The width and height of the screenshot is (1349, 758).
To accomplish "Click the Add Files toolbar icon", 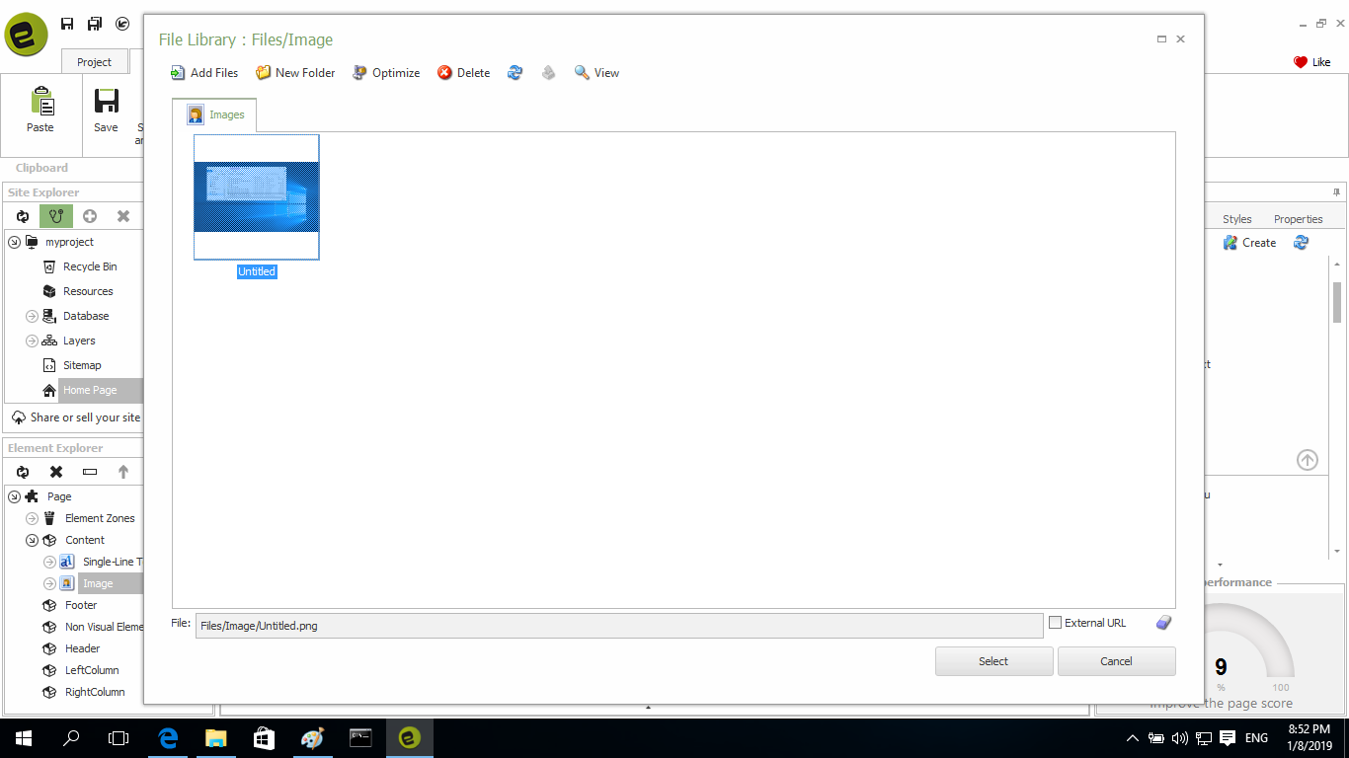I will pyautogui.click(x=178, y=73).
